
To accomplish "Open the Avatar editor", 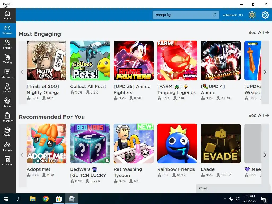I will coord(7,103).
